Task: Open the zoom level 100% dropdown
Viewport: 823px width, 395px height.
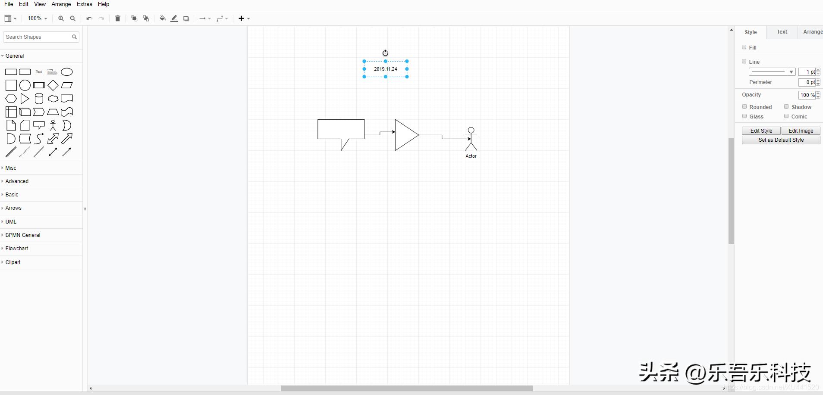Action: pyautogui.click(x=38, y=19)
